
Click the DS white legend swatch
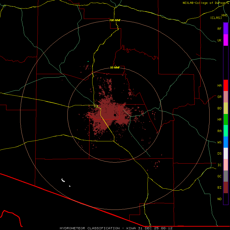point(226,153)
